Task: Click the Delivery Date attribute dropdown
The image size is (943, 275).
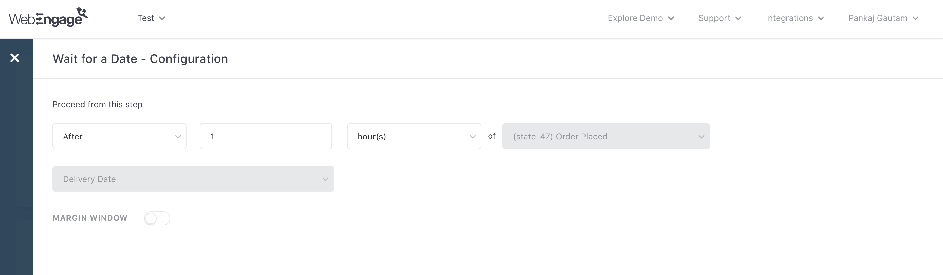Action: (x=193, y=179)
